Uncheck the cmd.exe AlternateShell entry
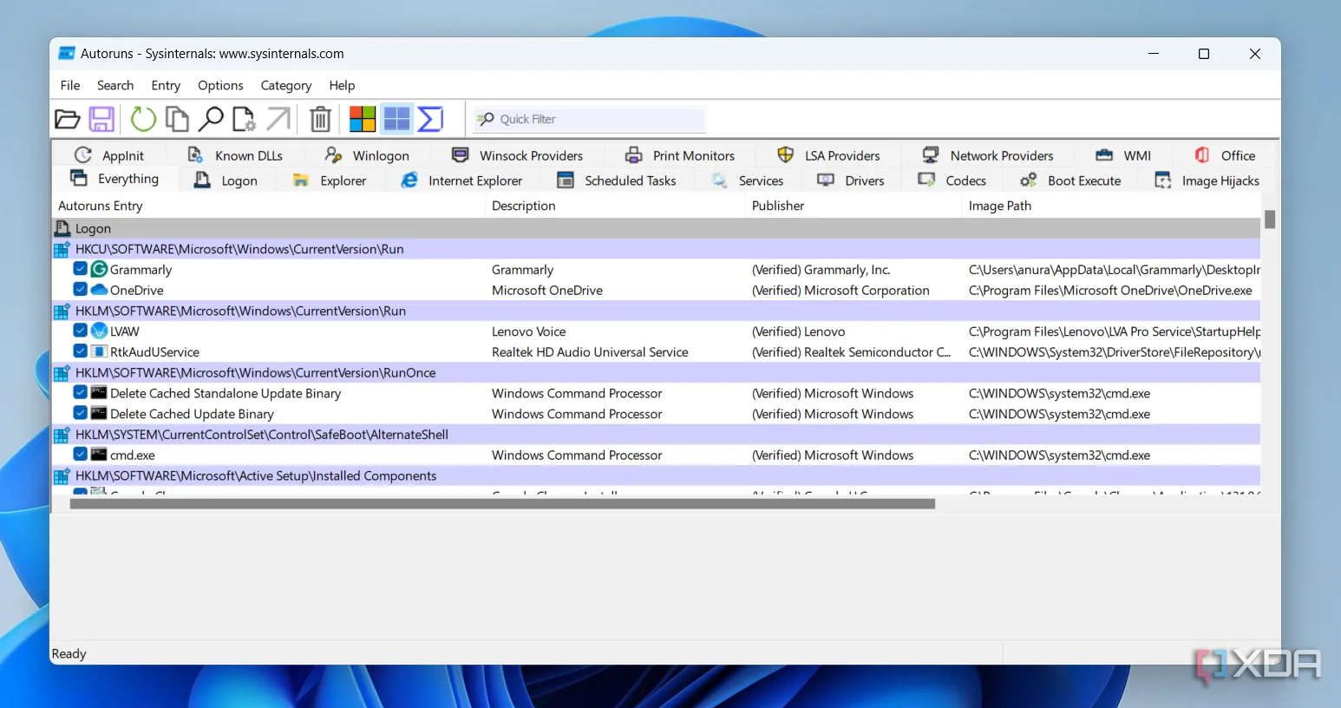 tap(80, 455)
